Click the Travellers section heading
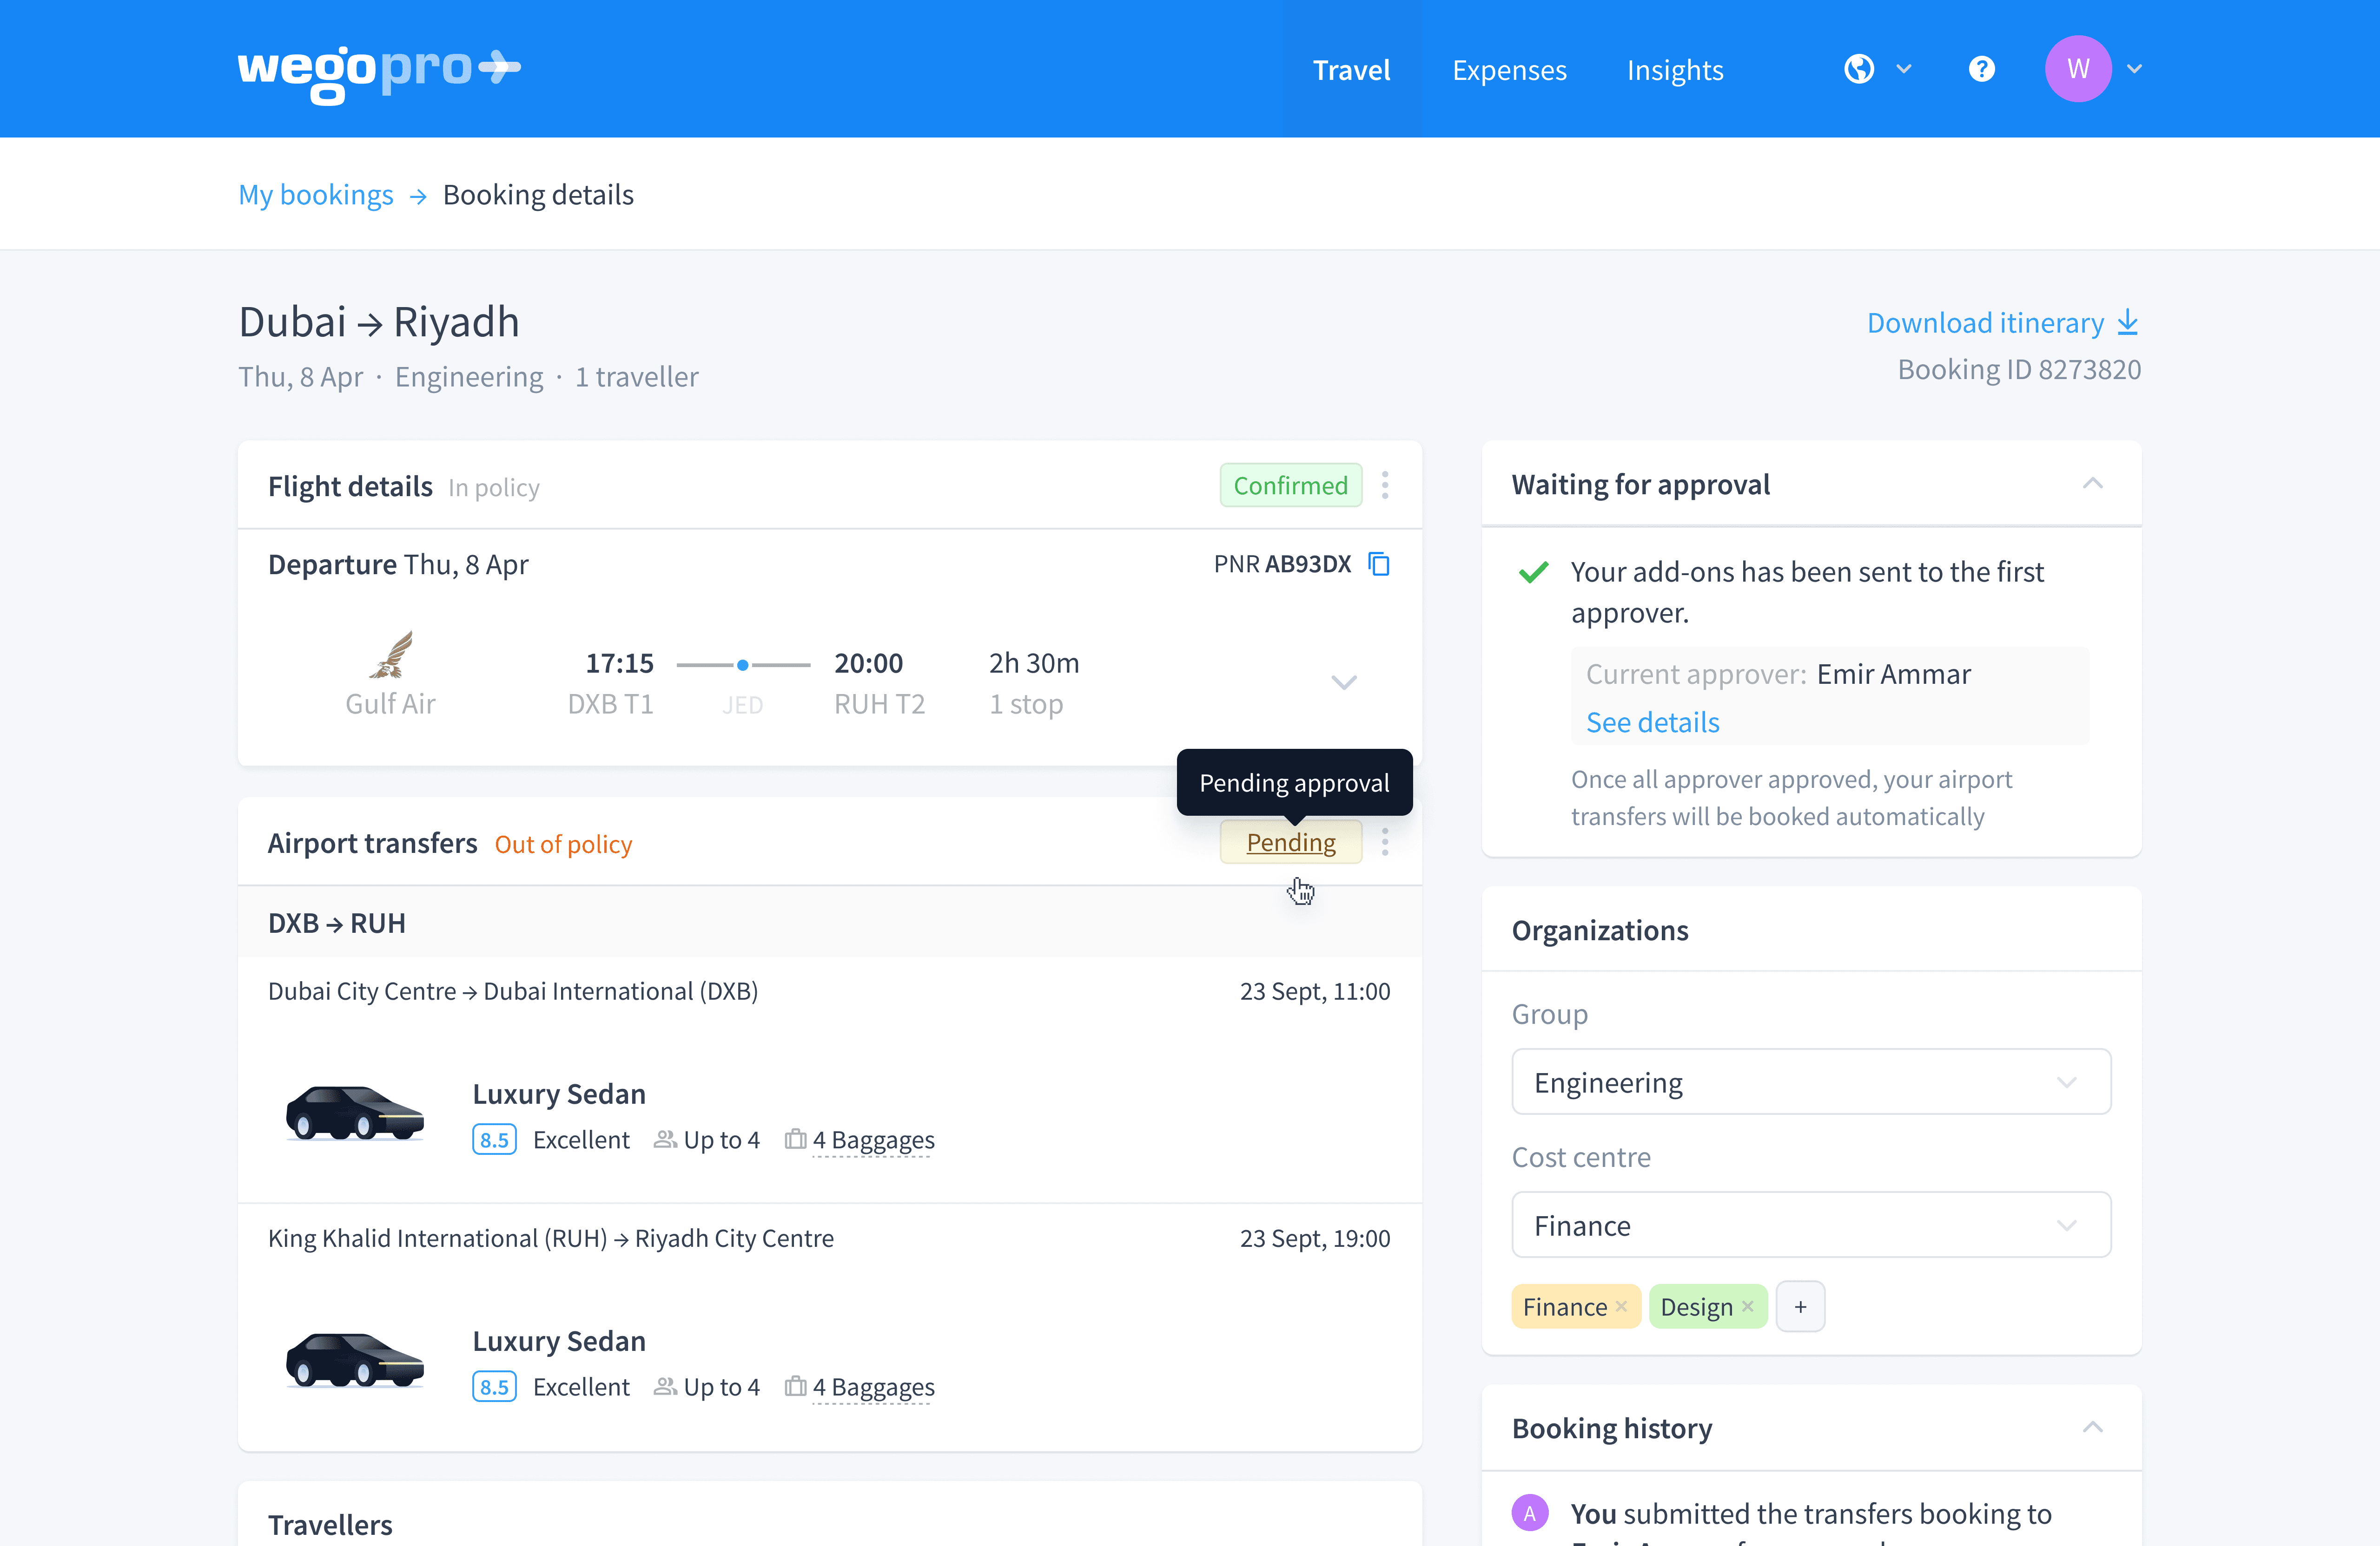The height and width of the screenshot is (1546, 2380). point(330,1524)
